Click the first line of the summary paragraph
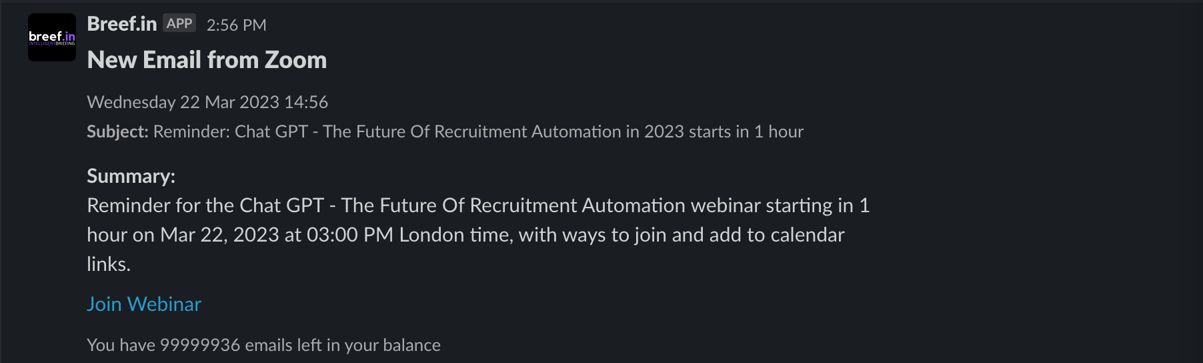Image resolution: width=1203 pixels, height=363 pixels. click(478, 206)
